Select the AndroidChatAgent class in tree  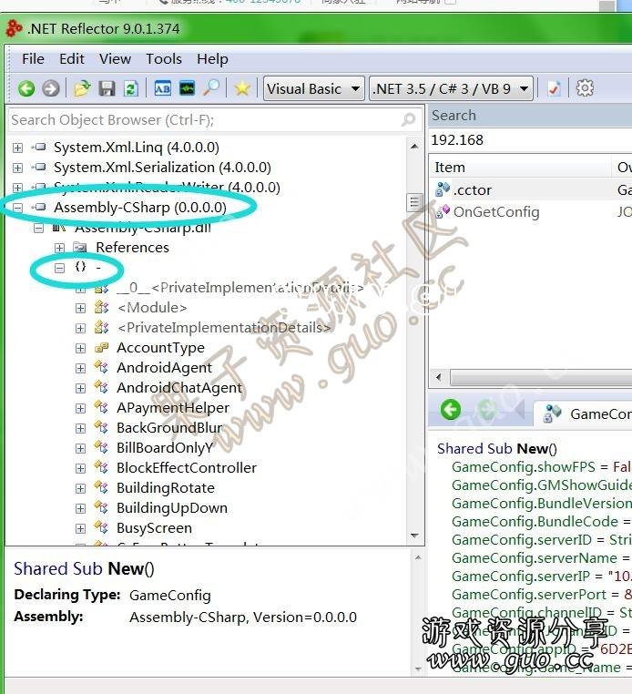[x=178, y=388]
